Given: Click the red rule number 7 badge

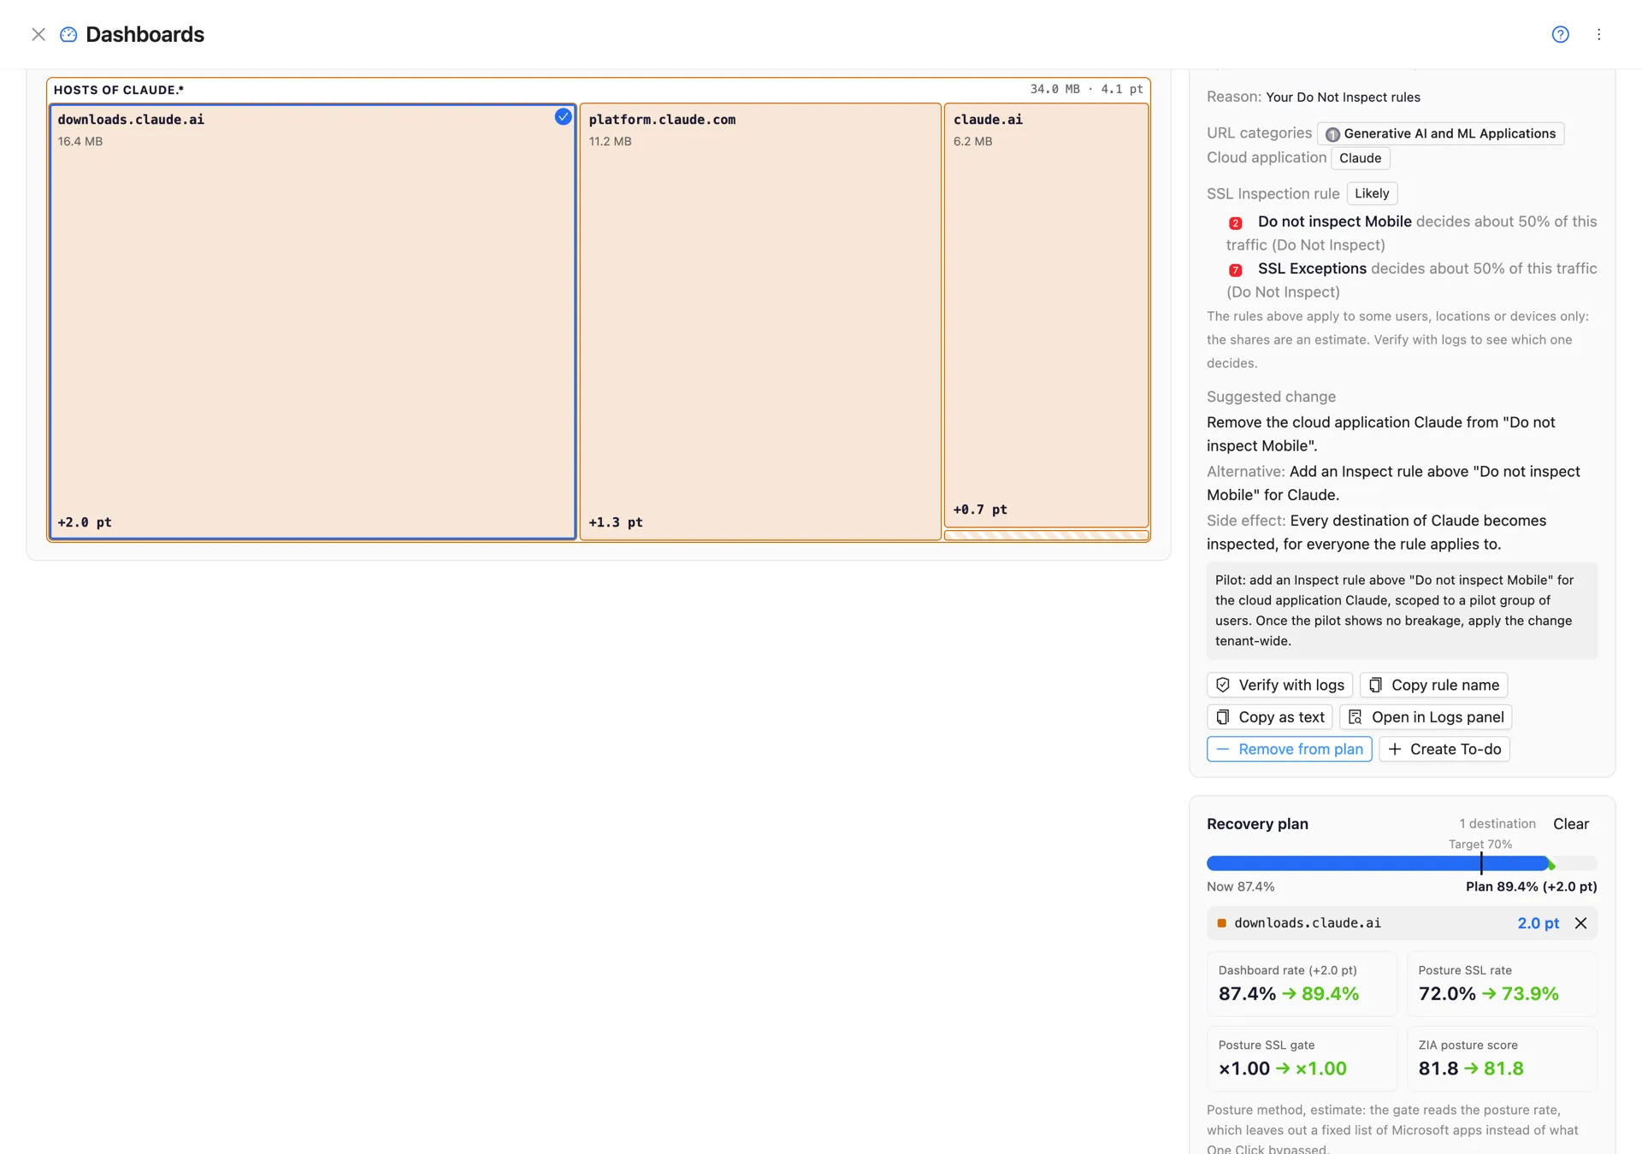Looking at the screenshot, I should (1235, 270).
